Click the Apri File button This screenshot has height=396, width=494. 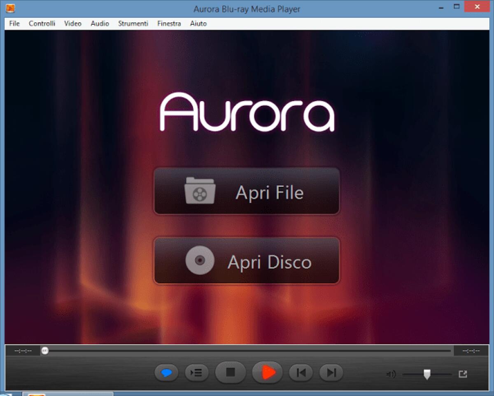247,191
